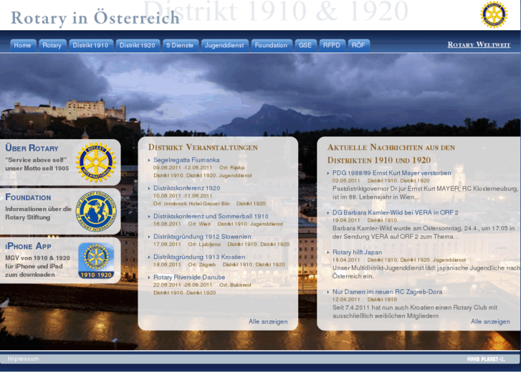This screenshot has width=521, height=391.
Task: Click the bullet arrow beside DG Barbara Kamler-Wild
Action: pyautogui.click(x=328, y=213)
